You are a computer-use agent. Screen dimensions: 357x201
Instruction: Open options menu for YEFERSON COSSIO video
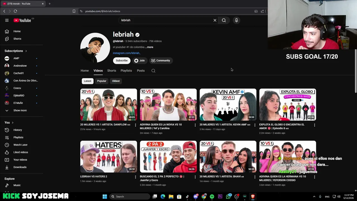(315, 177)
